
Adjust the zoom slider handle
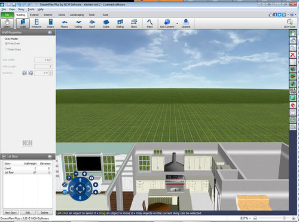click(285, 218)
